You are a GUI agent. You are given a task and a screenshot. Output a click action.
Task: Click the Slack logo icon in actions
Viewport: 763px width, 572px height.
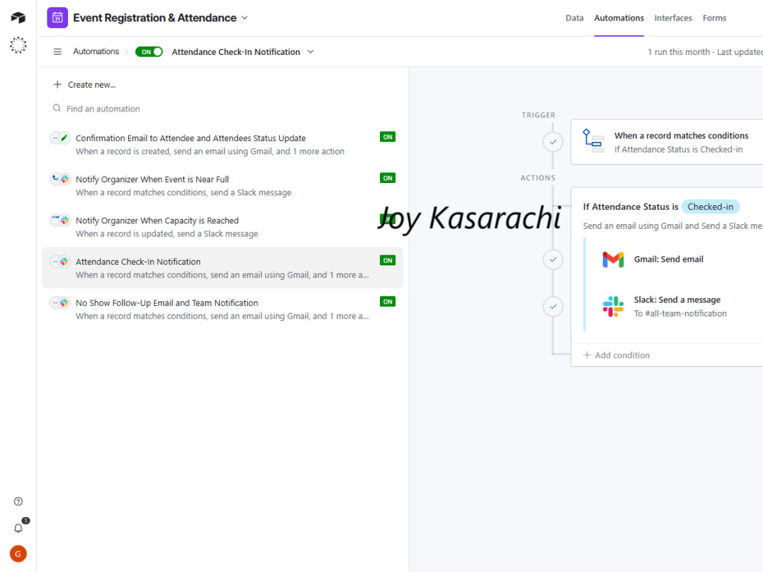(613, 307)
